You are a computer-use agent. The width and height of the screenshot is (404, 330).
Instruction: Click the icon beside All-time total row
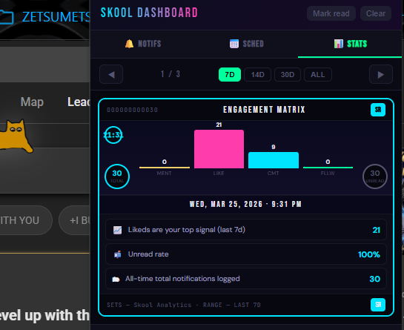point(116,280)
